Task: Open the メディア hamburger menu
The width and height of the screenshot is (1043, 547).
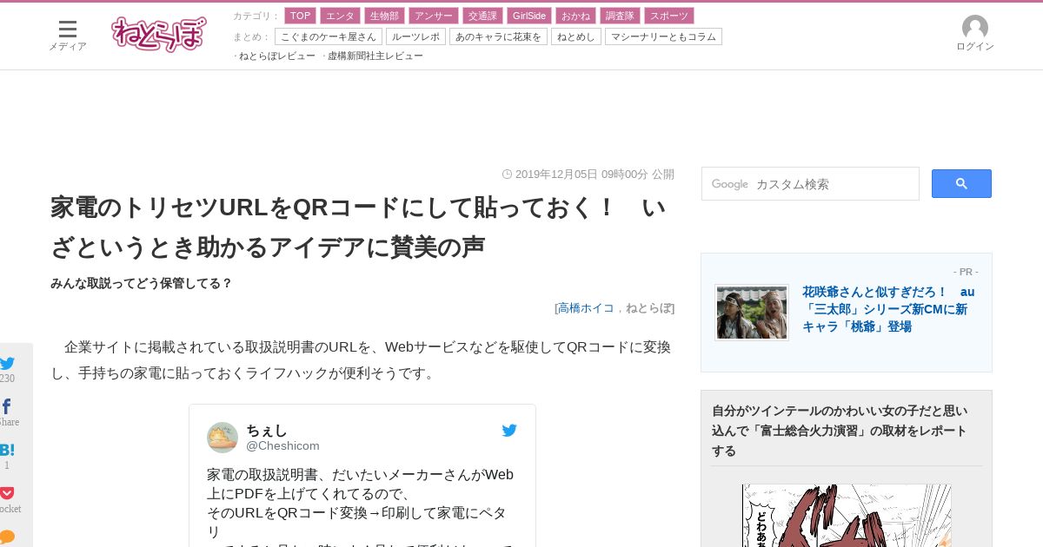Action: coord(67,35)
